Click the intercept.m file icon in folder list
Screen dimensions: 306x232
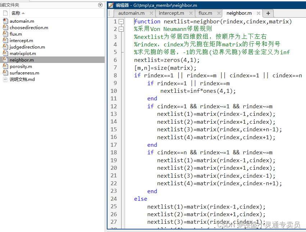click(x=5, y=40)
